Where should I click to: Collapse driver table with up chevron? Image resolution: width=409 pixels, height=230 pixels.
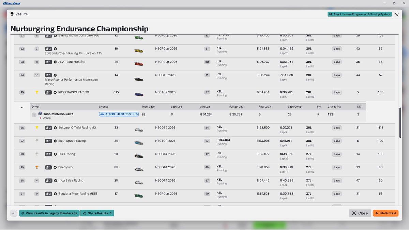(x=22, y=107)
